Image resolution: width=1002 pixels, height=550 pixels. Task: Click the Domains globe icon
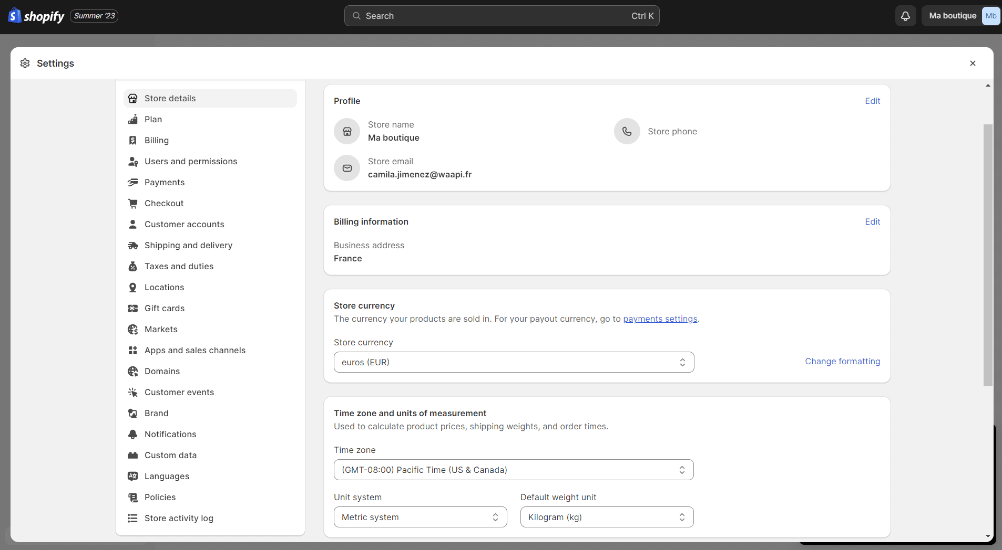133,371
